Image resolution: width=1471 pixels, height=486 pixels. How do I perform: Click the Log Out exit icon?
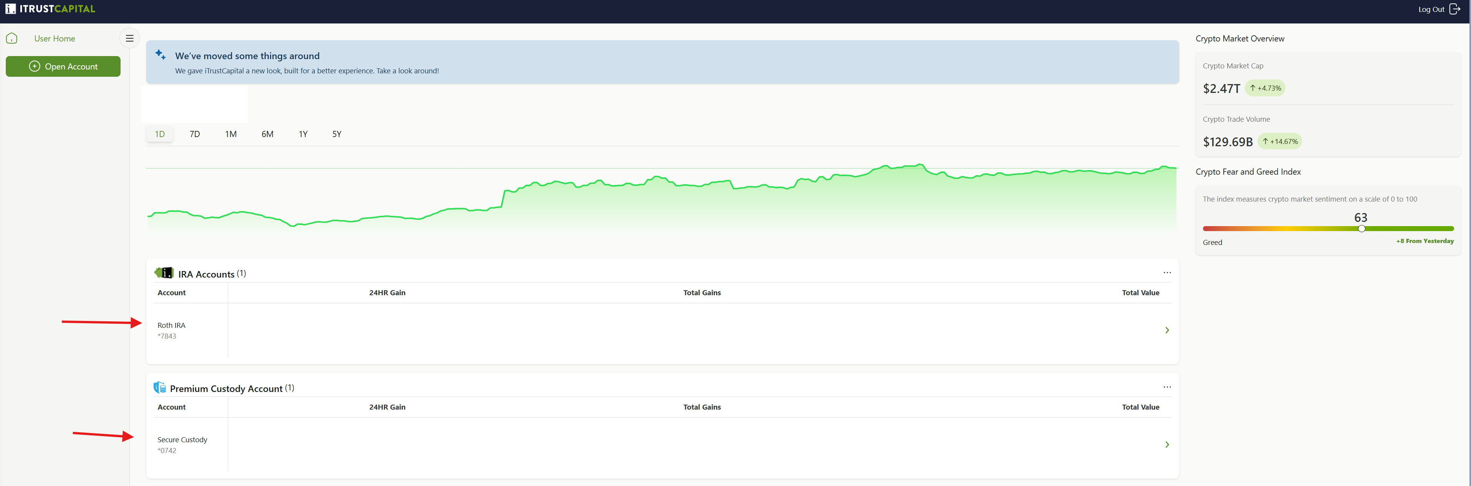(1454, 9)
